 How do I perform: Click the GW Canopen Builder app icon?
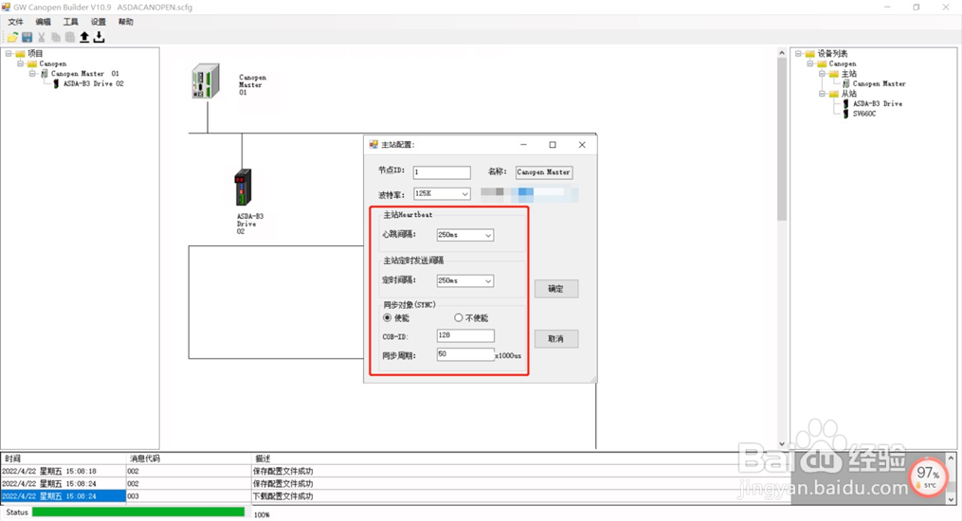pos(6,8)
